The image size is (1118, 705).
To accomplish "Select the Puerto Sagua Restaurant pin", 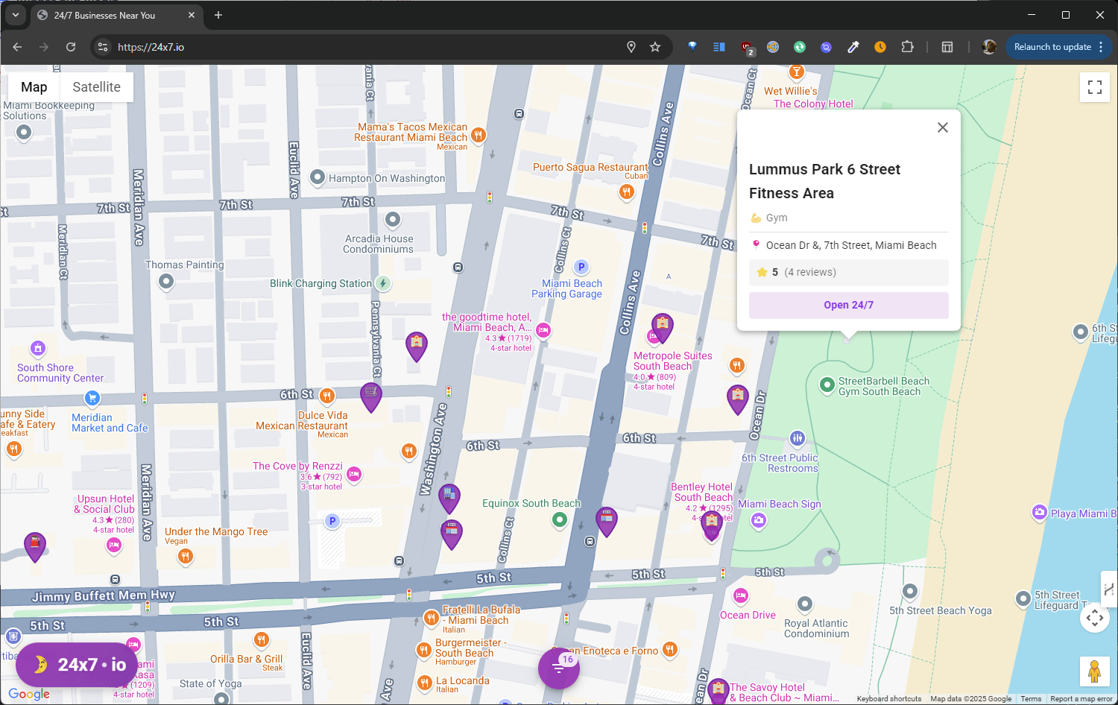I will click(627, 192).
